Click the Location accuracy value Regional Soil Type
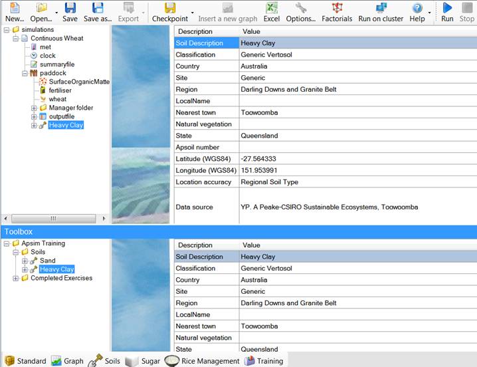477x367 pixels. point(358,182)
